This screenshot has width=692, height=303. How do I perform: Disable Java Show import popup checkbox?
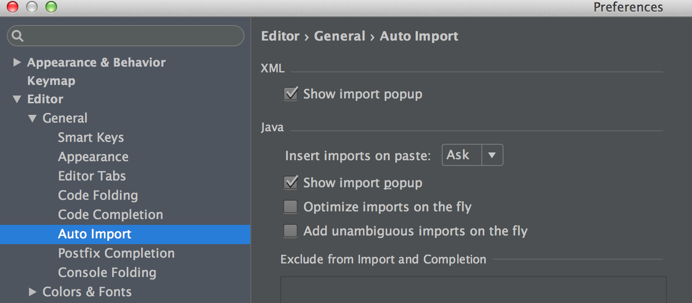(290, 182)
